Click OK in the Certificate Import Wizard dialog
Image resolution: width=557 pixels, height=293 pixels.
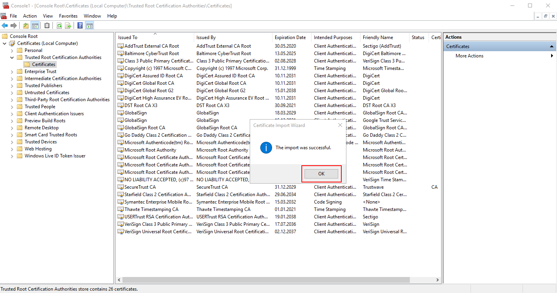[x=321, y=173]
